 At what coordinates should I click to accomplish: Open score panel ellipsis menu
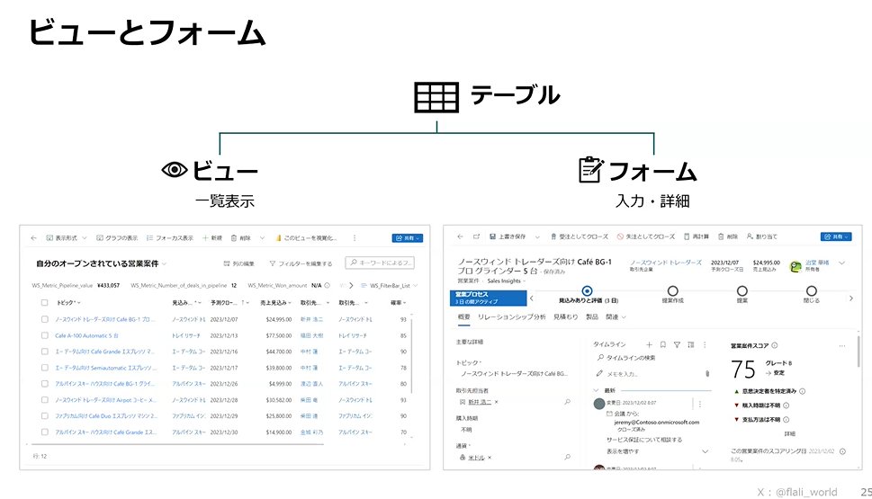(842, 345)
